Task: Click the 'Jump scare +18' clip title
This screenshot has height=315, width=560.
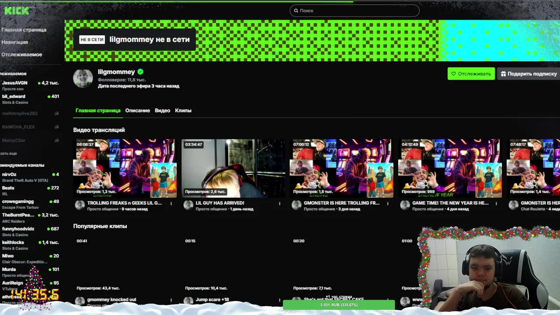Action: pos(212,300)
